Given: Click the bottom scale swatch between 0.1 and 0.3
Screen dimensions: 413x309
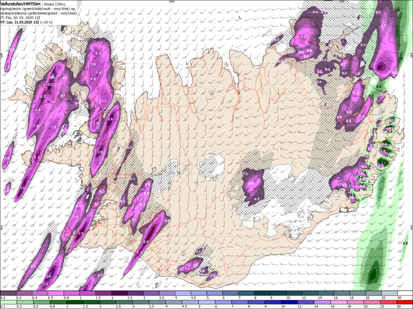Looking at the screenshot, I should (x=8, y=302).
